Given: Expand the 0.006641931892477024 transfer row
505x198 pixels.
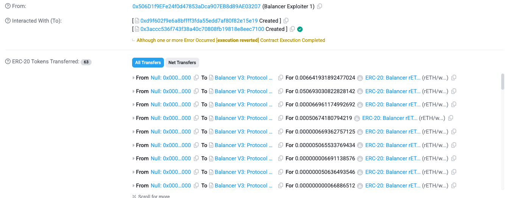Looking at the screenshot, I should [134, 78].
